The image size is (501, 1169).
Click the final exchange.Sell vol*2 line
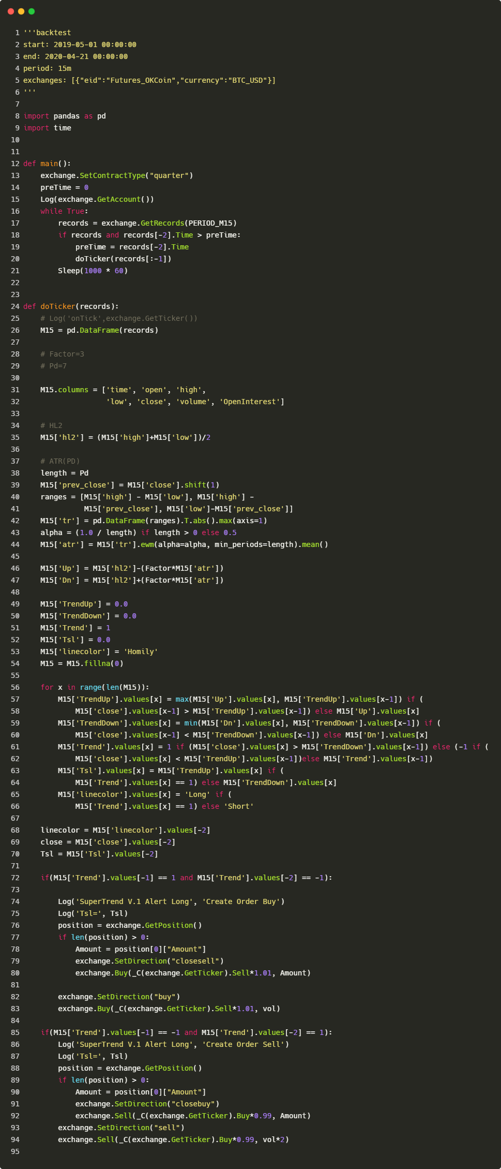pos(174,1140)
